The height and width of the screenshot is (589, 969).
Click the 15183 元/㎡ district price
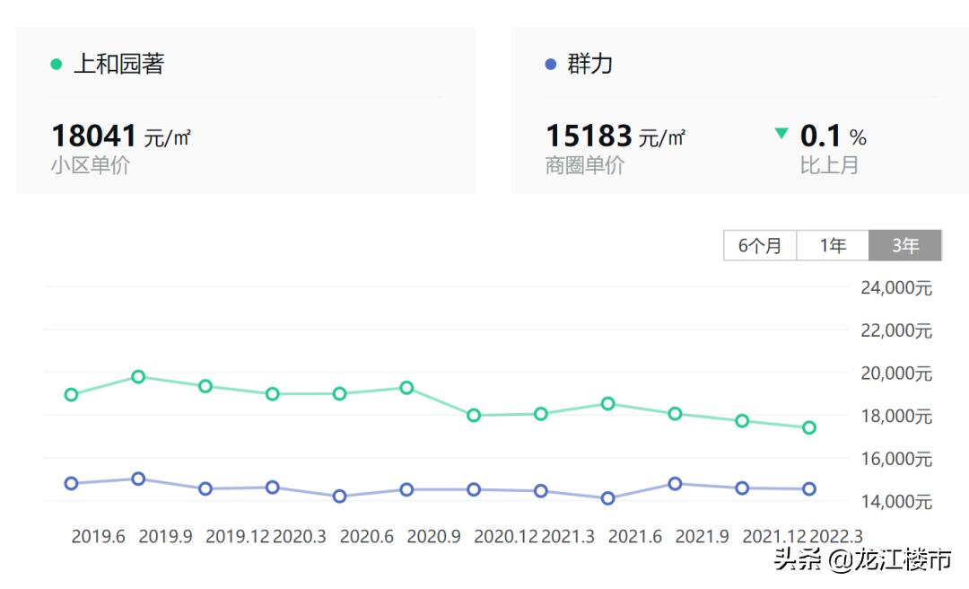click(615, 136)
